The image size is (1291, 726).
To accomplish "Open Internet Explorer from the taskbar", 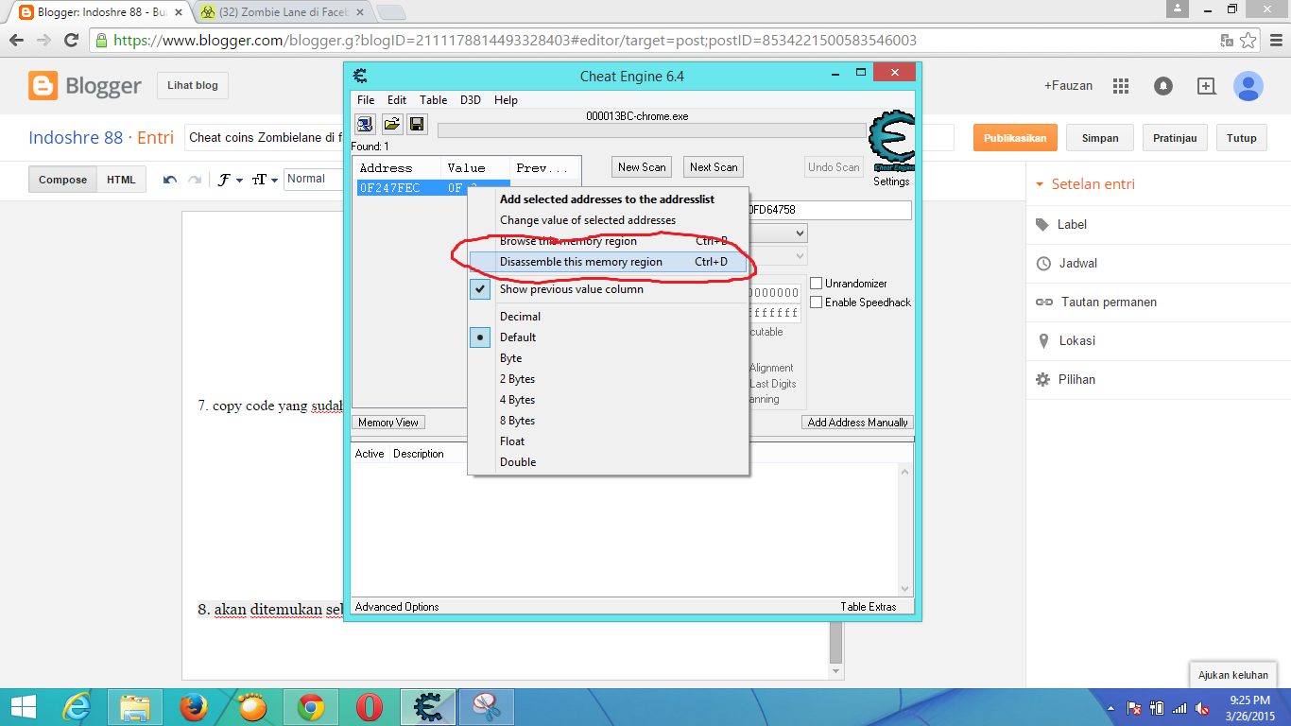I will (x=76, y=707).
